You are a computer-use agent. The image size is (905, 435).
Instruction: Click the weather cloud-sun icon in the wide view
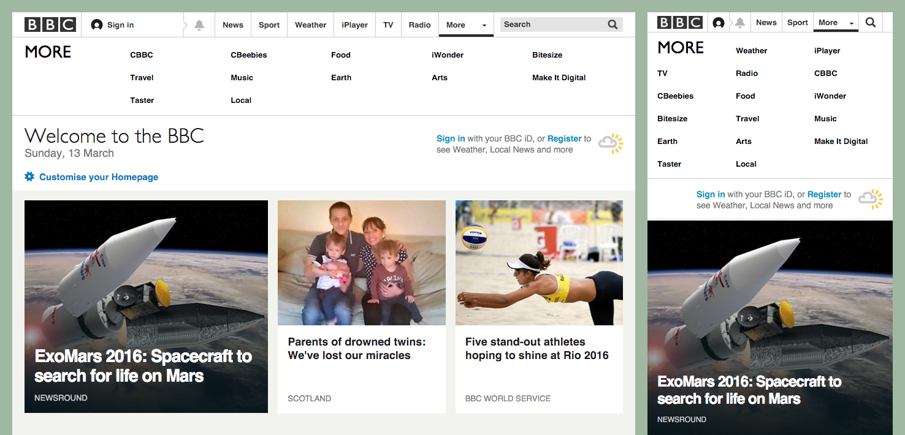click(611, 144)
